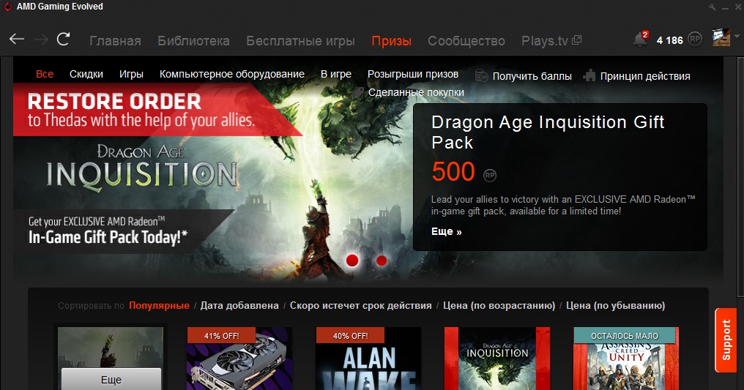
Task: Open Принцип действия link
Action: click(645, 76)
